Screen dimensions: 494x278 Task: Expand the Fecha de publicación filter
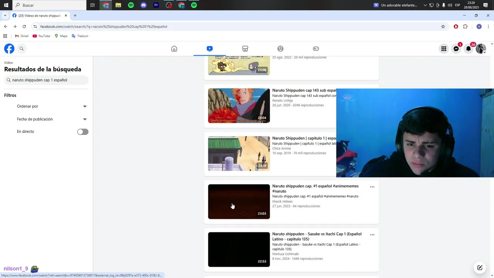52,119
